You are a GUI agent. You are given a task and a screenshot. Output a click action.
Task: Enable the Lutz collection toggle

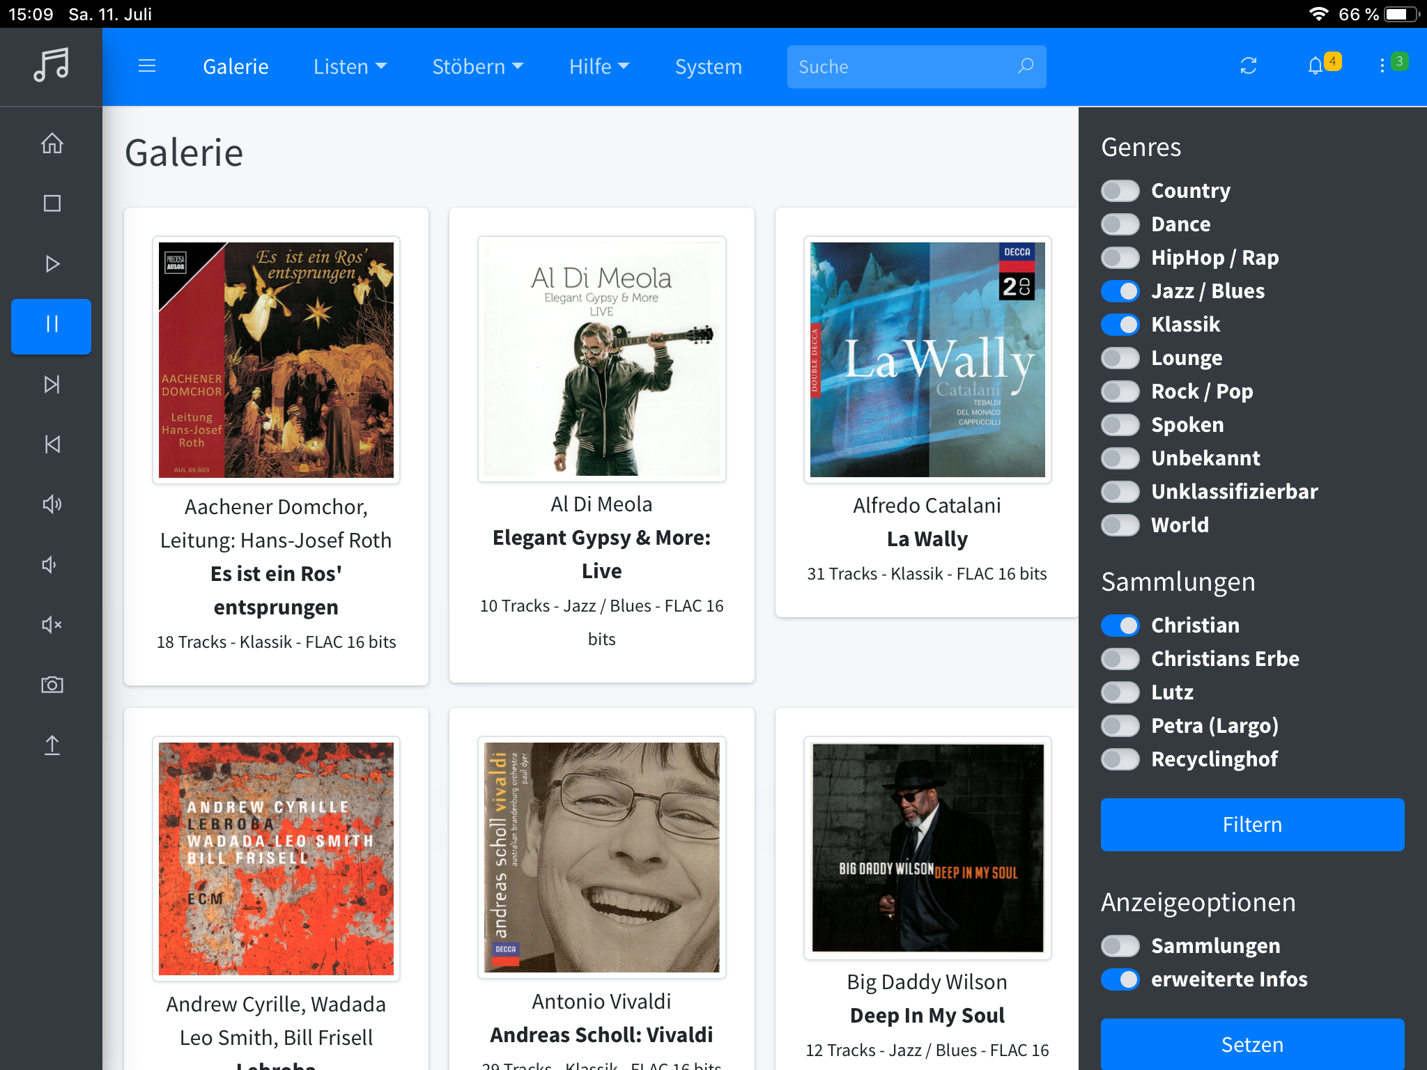[1120, 692]
